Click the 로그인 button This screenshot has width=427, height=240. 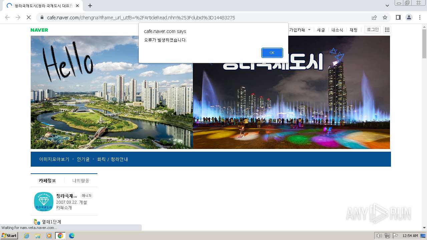point(373,30)
